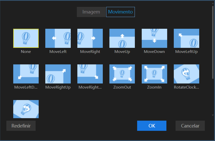Click the "MoveRightUp" label text

click(x=58, y=87)
